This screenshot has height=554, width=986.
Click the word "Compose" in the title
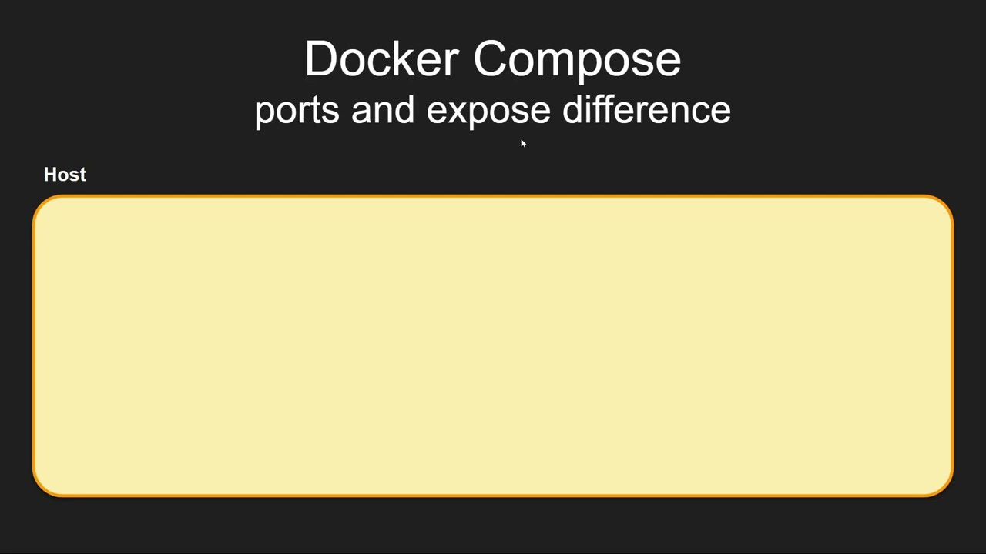click(577, 59)
